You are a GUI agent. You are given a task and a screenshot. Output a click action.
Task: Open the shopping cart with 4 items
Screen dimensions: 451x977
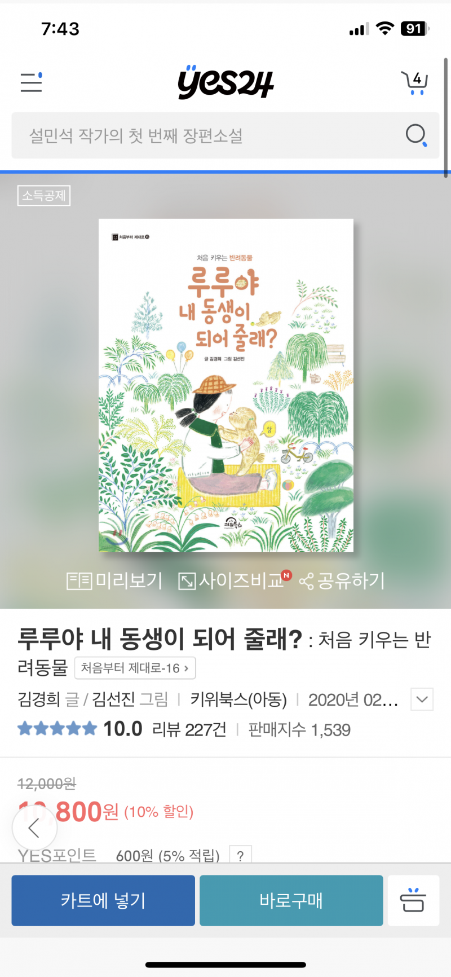tap(415, 83)
